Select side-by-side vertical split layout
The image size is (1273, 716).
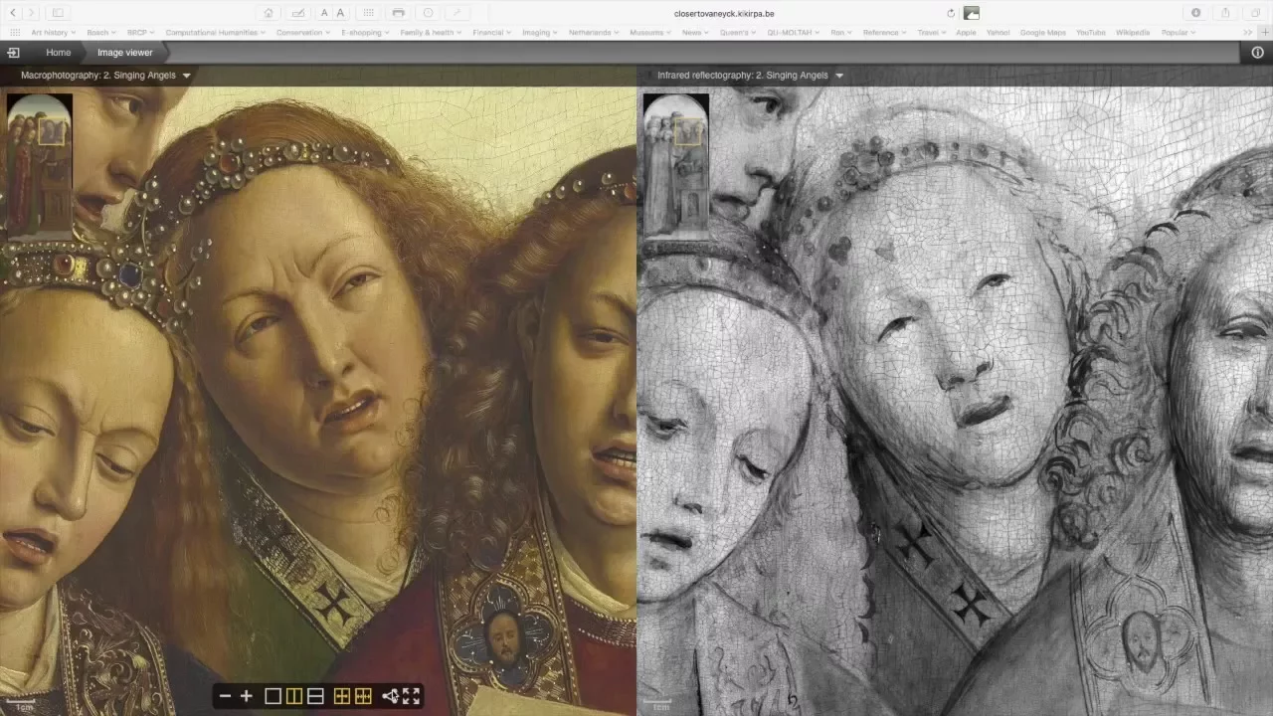pyautogui.click(x=294, y=696)
